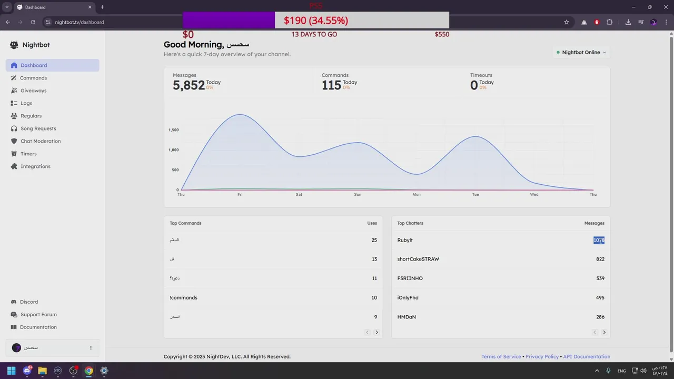Image resolution: width=674 pixels, height=379 pixels.
Task: Open the three-dot user menu in the sidebar
Action: (x=91, y=348)
